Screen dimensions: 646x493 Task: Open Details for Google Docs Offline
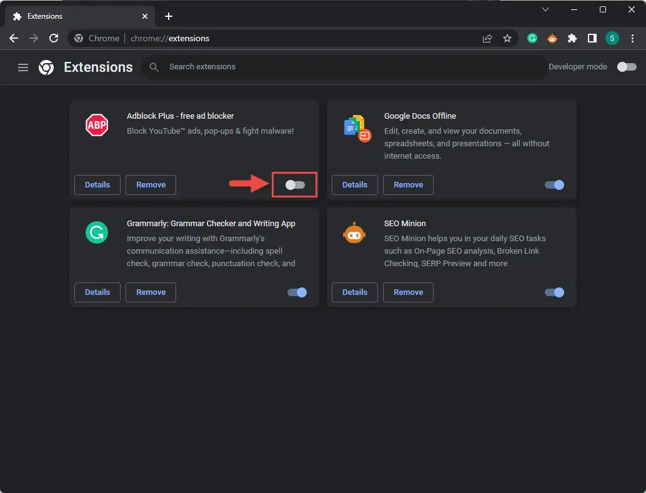point(355,185)
